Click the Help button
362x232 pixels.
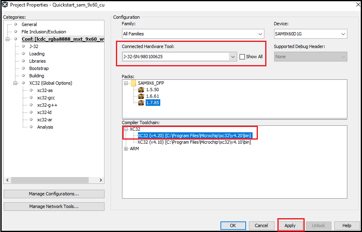click(347, 225)
